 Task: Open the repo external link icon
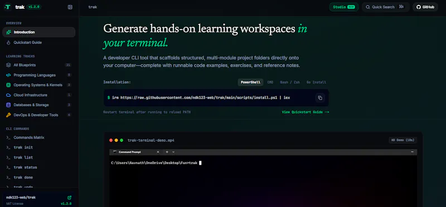[x=69, y=198]
